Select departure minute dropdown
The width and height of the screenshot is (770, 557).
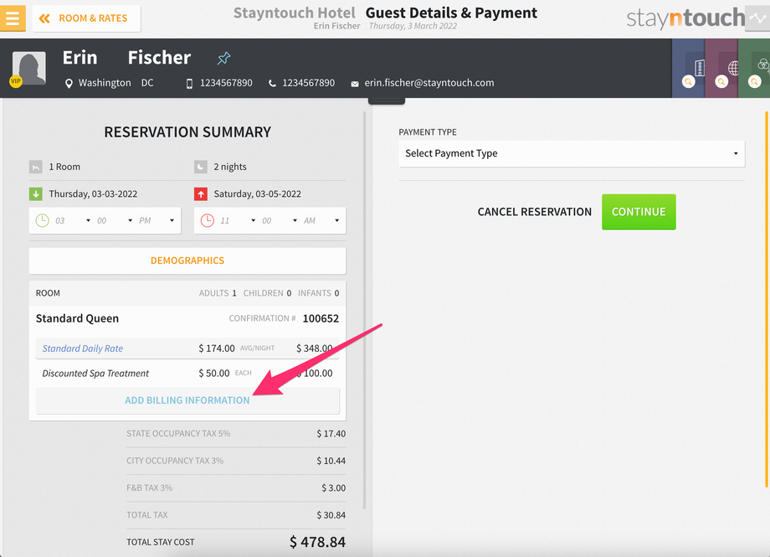click(x=280, y=221)
